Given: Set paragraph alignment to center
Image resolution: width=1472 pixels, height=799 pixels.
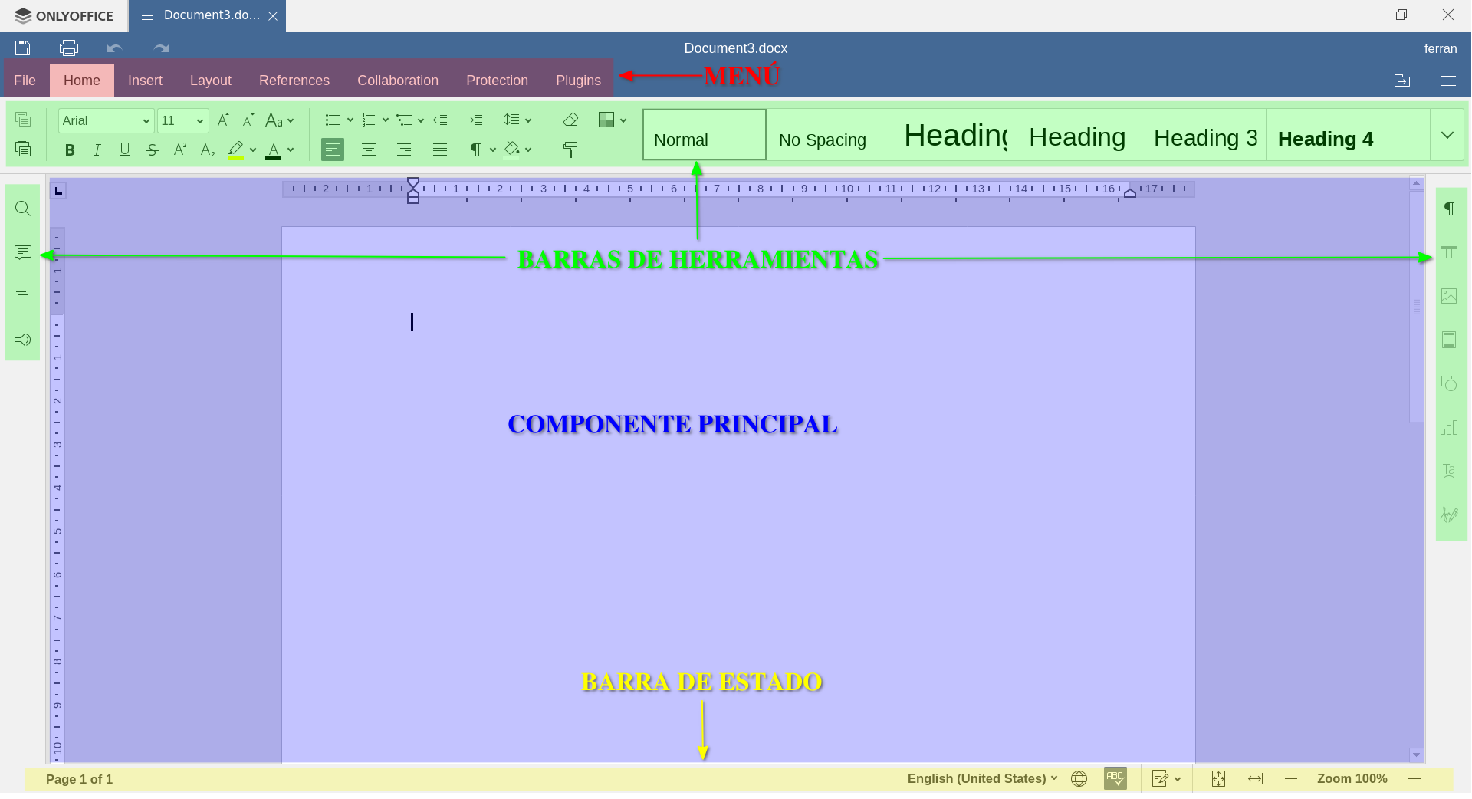Looking at the screenshot, I should [x=369, y=150].
